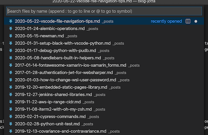Open 2019-12-20-embedded-static-pages-library.md

click(104, 87)
